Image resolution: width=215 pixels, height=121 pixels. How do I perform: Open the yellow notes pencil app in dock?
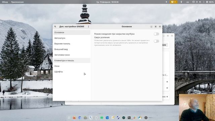pos(113,118)
